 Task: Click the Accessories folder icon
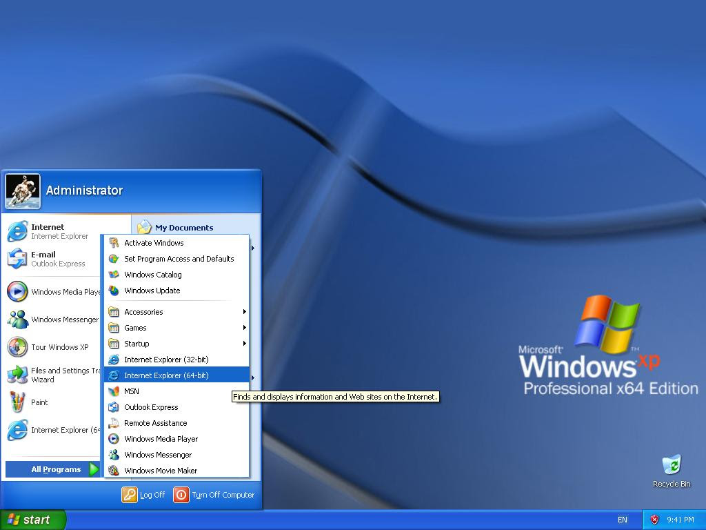click(114, 312)
